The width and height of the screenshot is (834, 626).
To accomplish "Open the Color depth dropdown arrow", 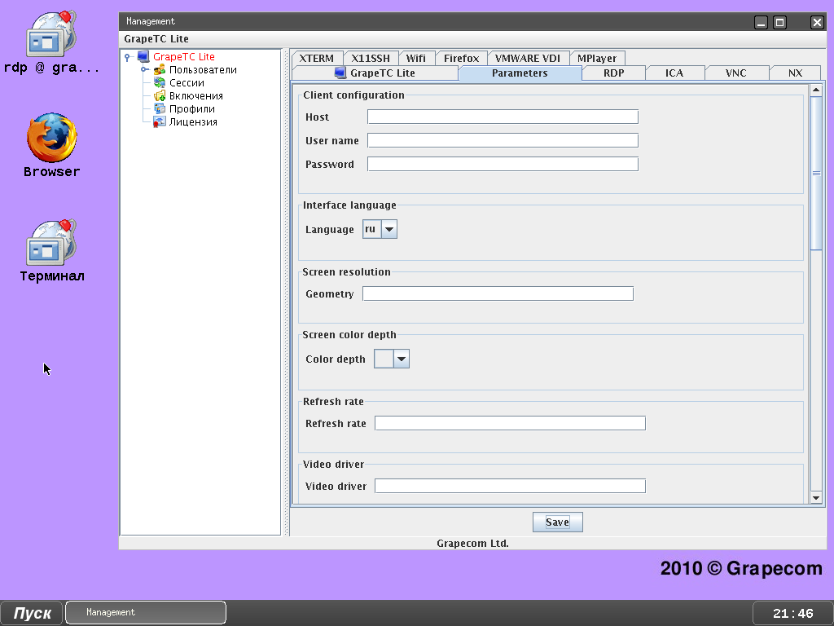I will coord(402,359).
